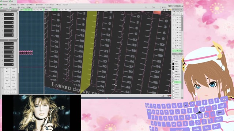Select the ボーン (Bone) tool button
Viewport: 234px width, 131px height.
click(7, 92)
